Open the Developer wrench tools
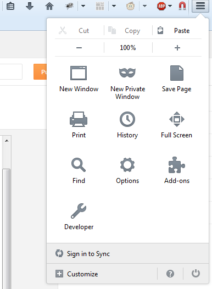 [x=79, y=211]
